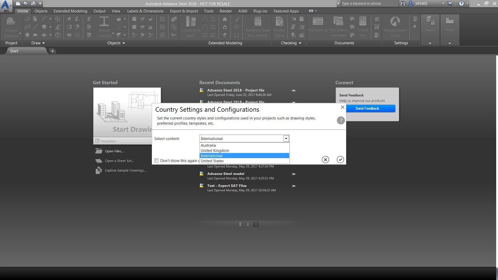Viewport: 498px width, 280px height.
Task: Close the Country Settings dialog
Action: [342, 107]
